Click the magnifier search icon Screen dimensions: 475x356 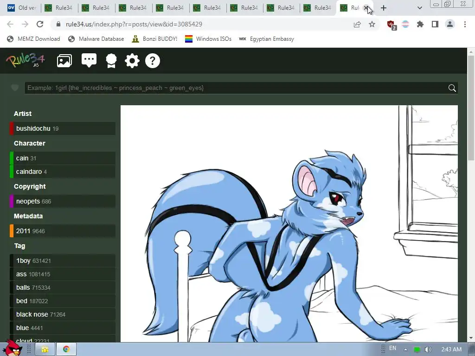pyautogui.click(x=452, y=88)
